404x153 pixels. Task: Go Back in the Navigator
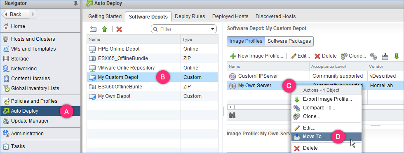click(16, 14)
